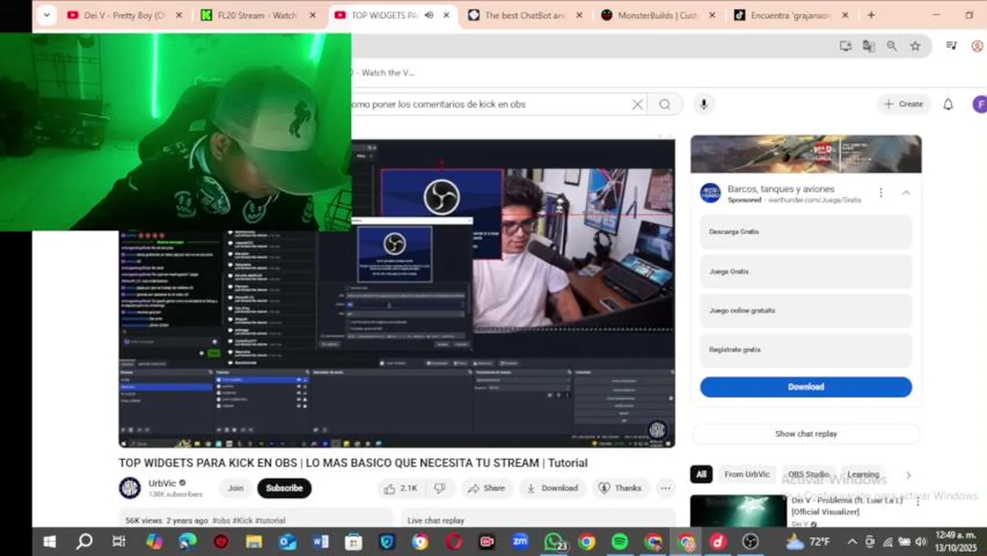Click the blue Download ad button

[806, 387]
